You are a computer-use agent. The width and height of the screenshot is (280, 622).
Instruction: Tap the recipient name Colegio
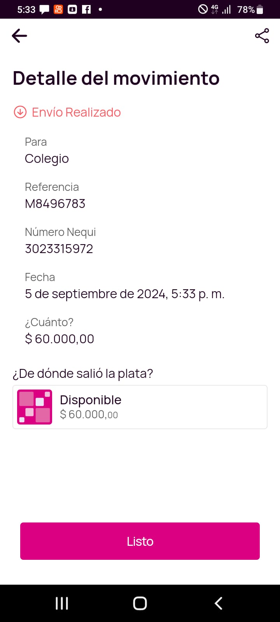tap(47, 159)
